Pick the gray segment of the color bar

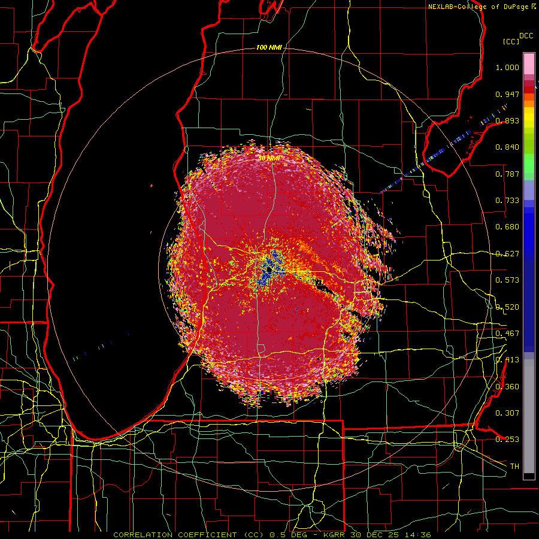click(x=529, y=416)
